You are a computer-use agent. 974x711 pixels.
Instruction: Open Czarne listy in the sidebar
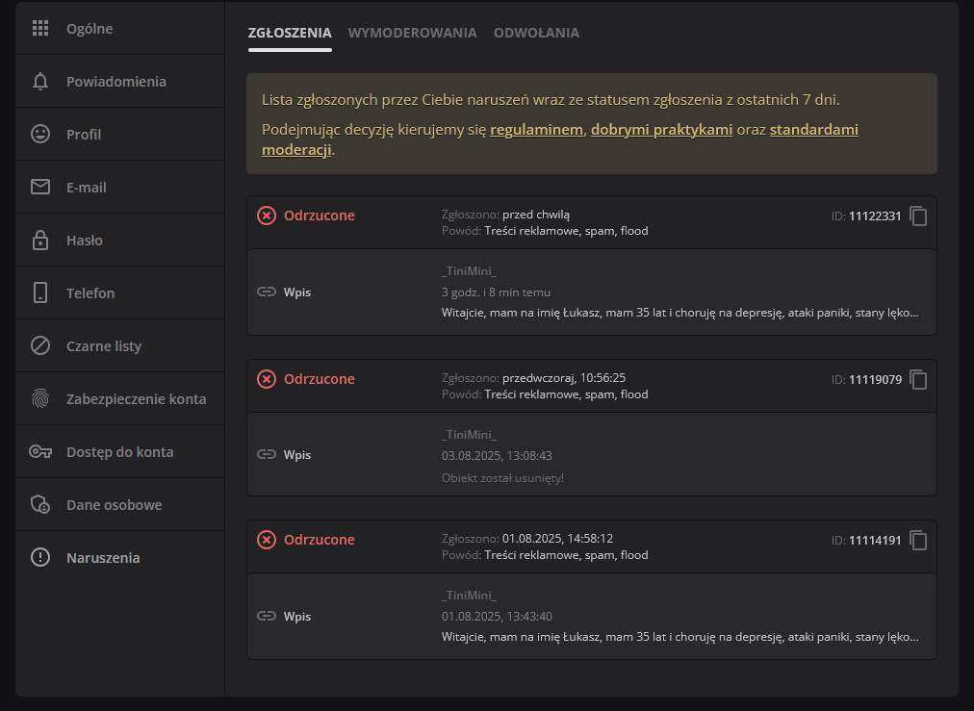103,346
